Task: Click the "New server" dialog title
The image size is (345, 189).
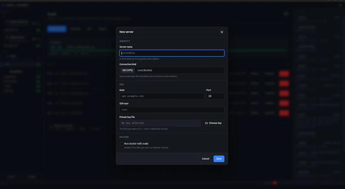Action: click(x=126, y=32)
